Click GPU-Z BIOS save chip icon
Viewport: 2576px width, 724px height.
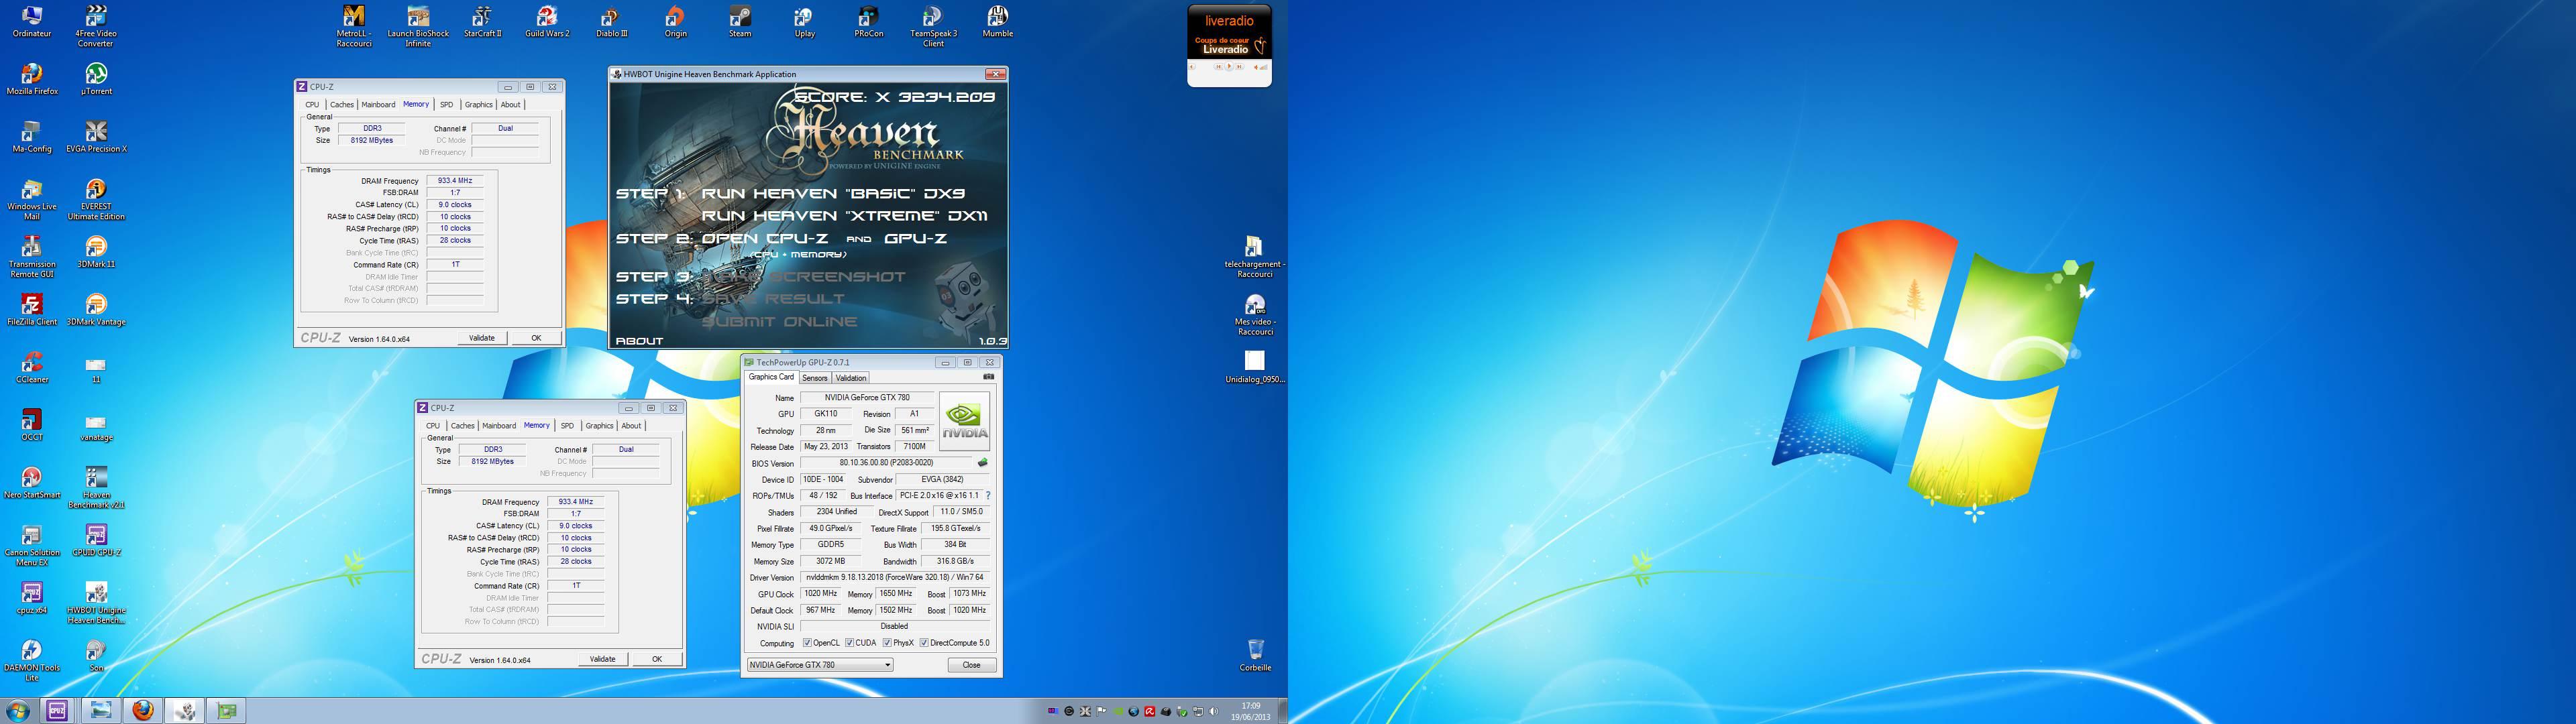[982, 463]
